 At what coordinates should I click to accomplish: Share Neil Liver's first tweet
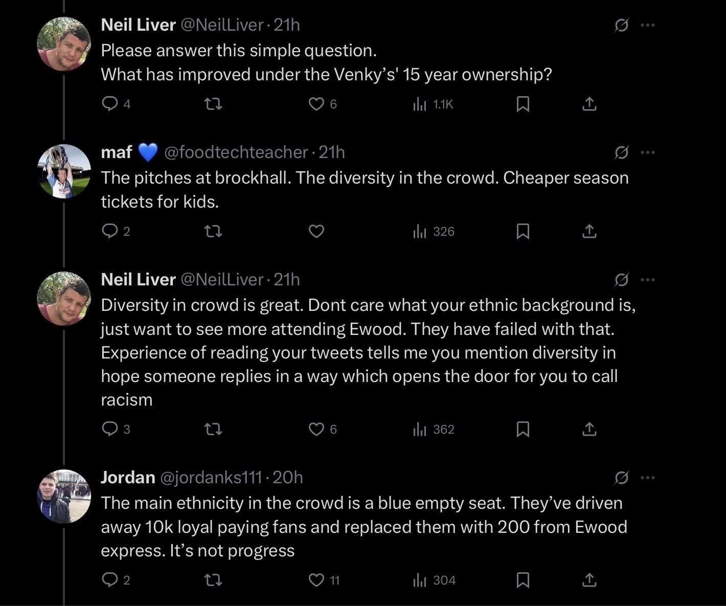[589, 104]
